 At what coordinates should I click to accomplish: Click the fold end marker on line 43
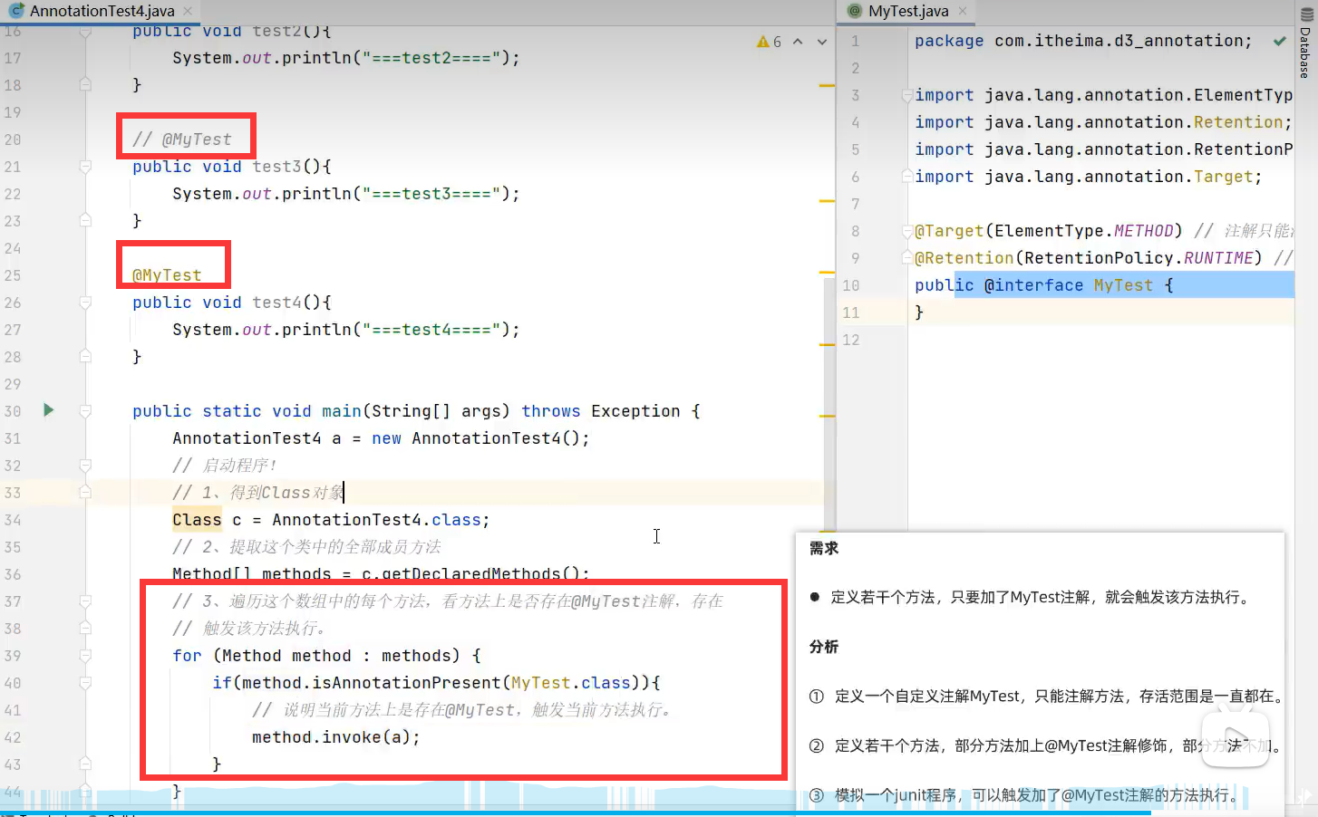(85, 764)
